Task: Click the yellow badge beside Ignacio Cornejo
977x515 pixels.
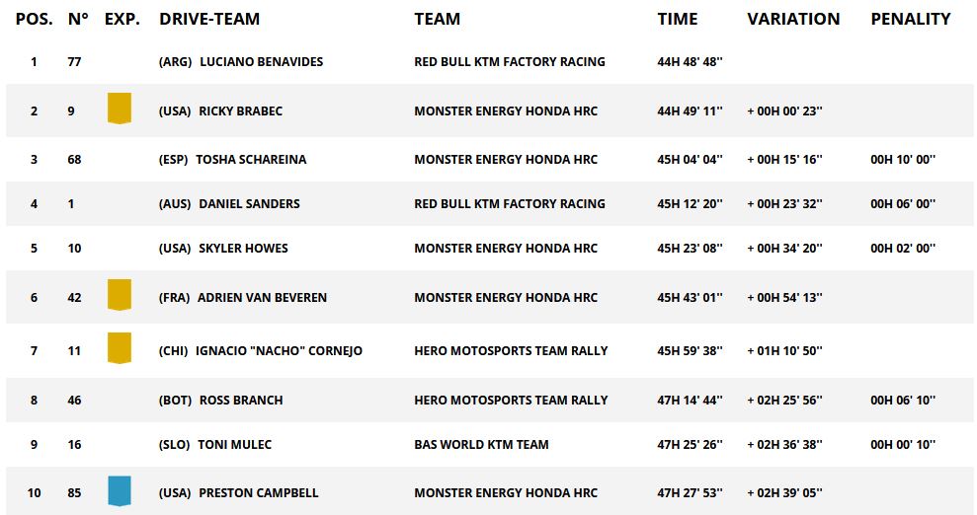Action: click(x=119, y=348)
